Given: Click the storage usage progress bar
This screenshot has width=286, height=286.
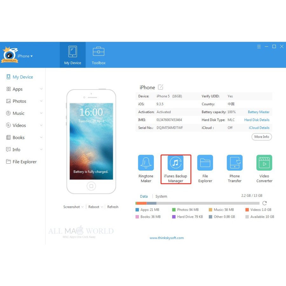Looking at the screenshot, I should 197,203.
